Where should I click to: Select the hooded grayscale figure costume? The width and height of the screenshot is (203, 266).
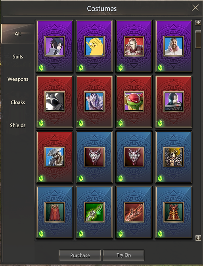pyautogui.click(x=55, y=102)
